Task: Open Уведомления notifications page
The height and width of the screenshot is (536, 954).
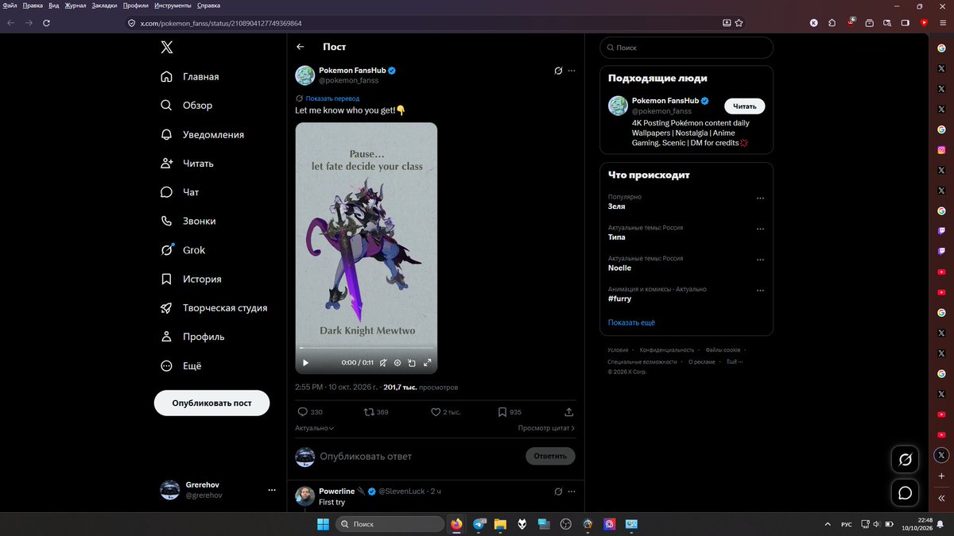Action: click(202, 135)
